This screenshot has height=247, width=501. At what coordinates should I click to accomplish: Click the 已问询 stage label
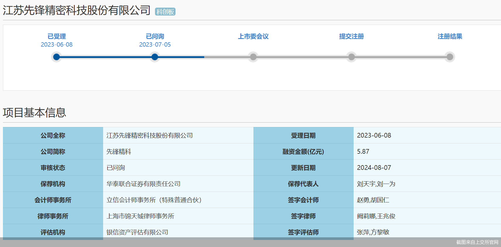[x=155, y=36]
